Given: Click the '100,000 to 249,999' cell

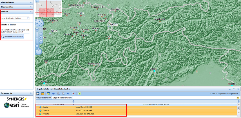Looking at the screenshot, I should tap(156, 114).
